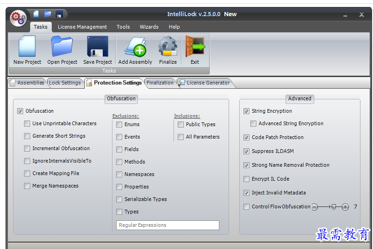Uncheck Code Patch Protection
This screenshot has width=373, height=249.
click(x=247, y=138)
